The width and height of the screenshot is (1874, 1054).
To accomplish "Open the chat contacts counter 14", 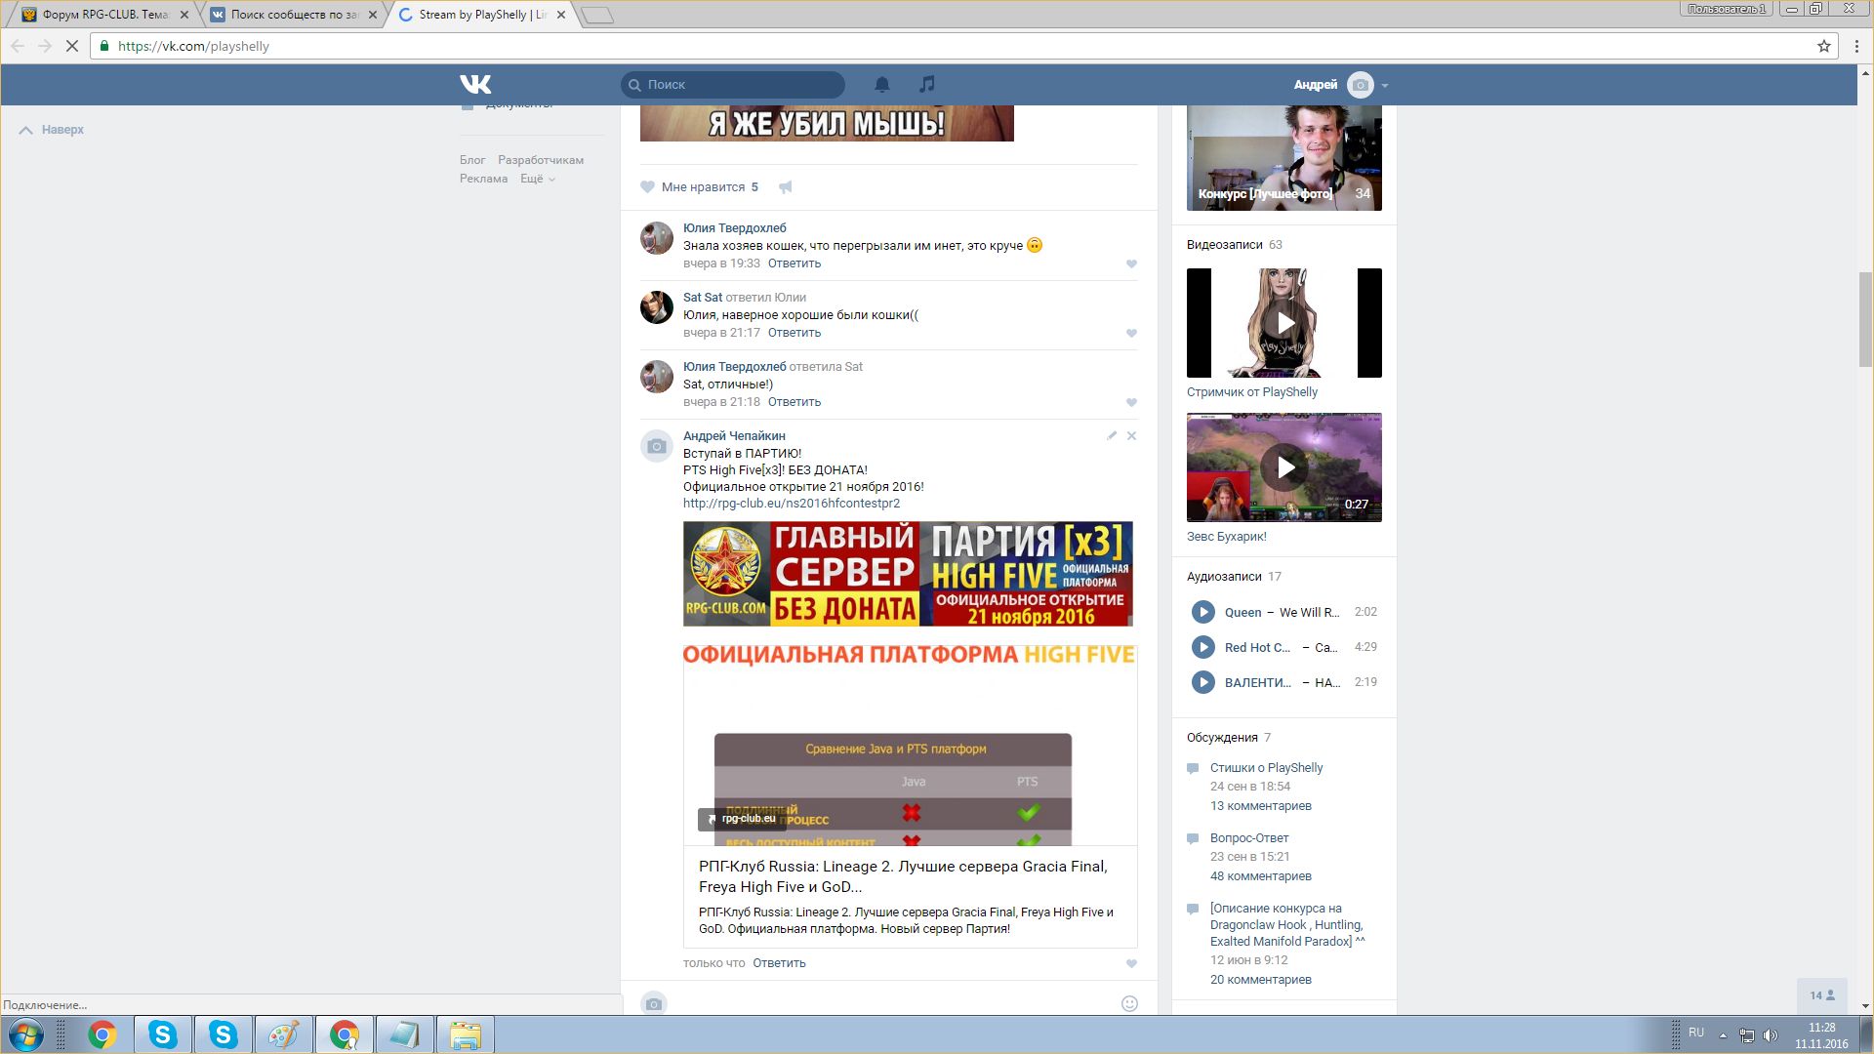I will tap(1822, 995).
